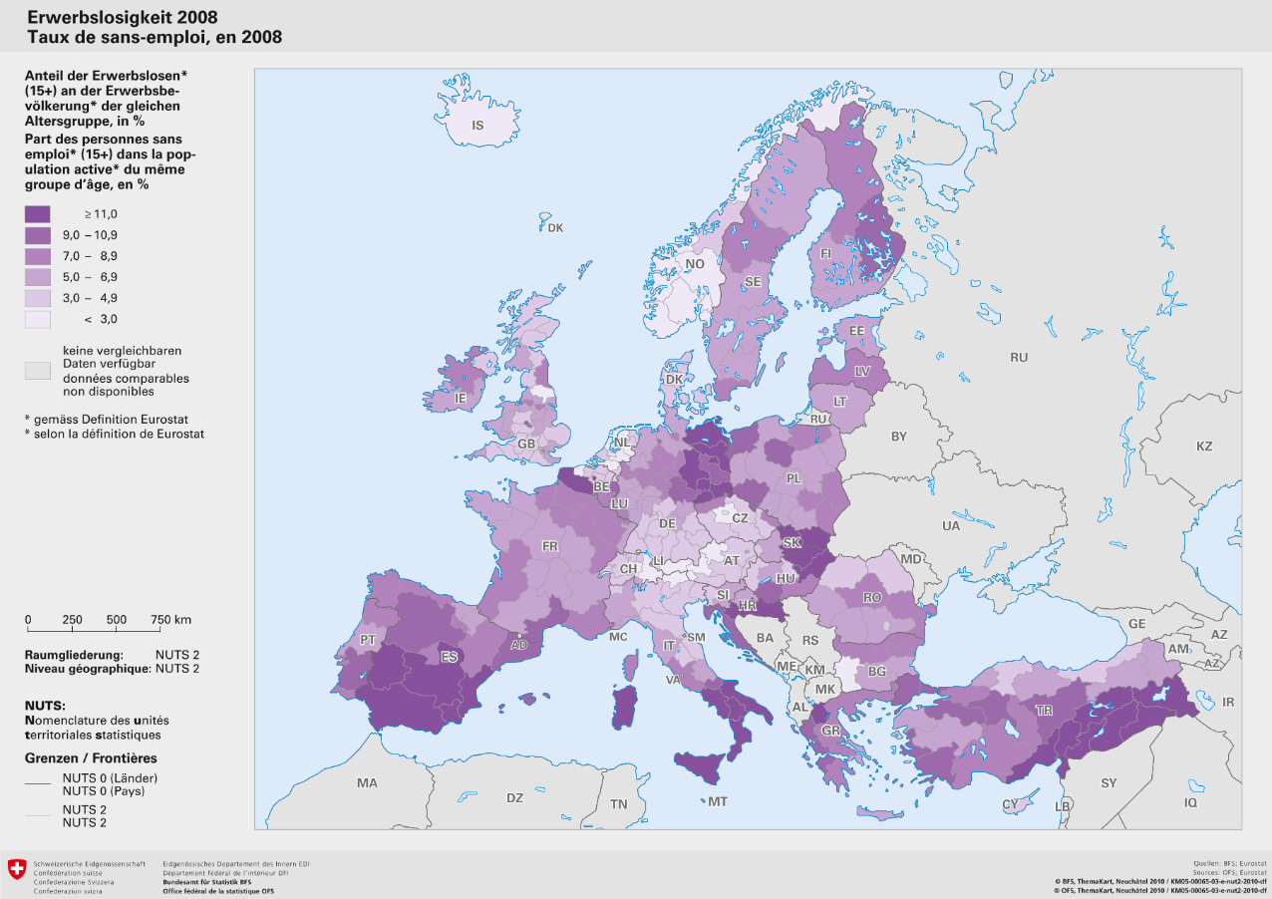Click the grey no-comparable-data legend swatch
The width and height of the screenshot is (1272, 899).
pyautogui.click(x=38, y=371)
